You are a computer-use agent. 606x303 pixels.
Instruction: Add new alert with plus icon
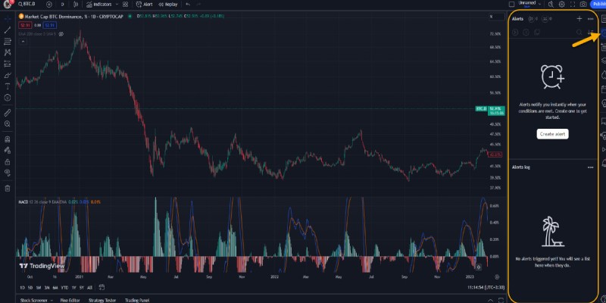579,18
